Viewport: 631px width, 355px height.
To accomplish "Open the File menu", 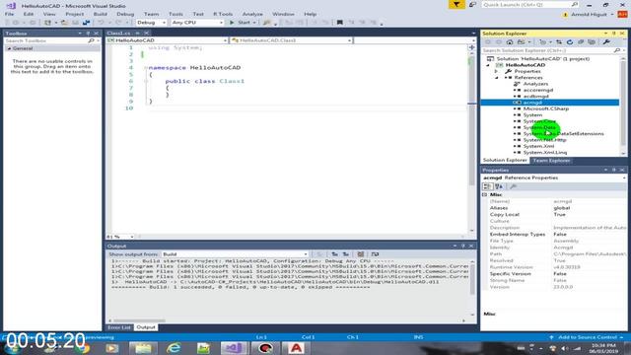I will pos(9,14).
